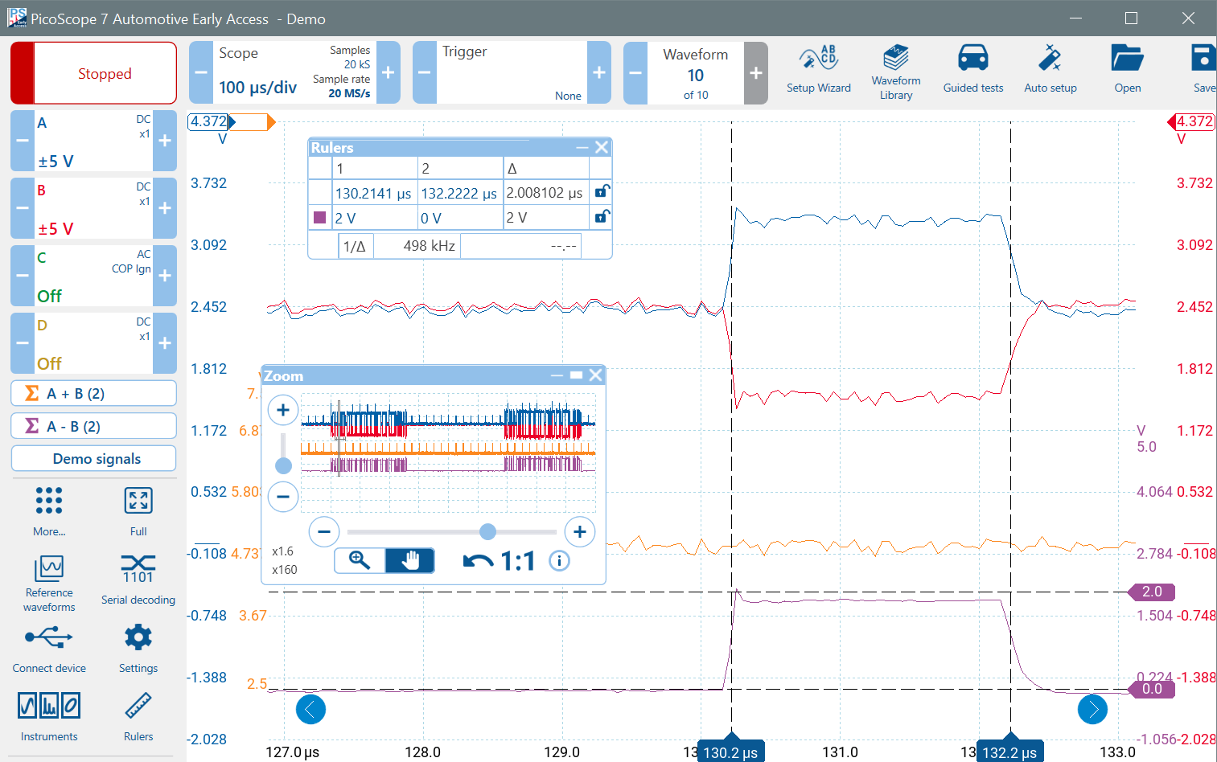Reset zoom with the 1:1 button
1217x762 pixels.
pos(518,561)
